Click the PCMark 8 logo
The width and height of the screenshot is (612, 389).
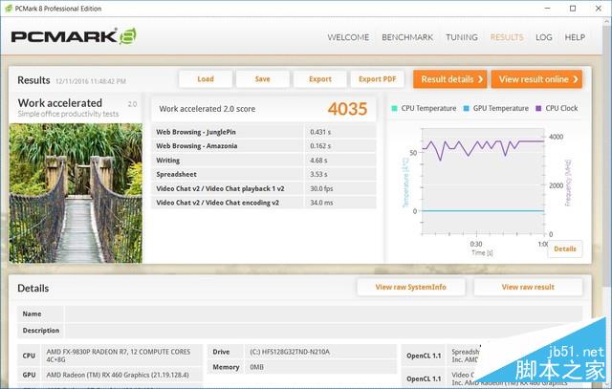[x=74, y=36]
